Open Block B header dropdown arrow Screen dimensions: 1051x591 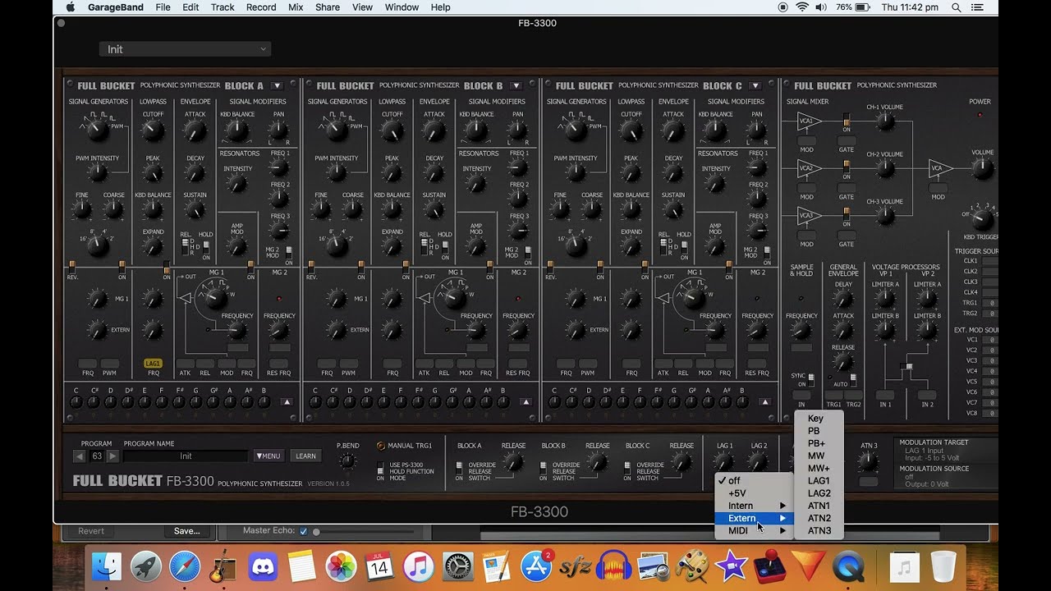516,85
